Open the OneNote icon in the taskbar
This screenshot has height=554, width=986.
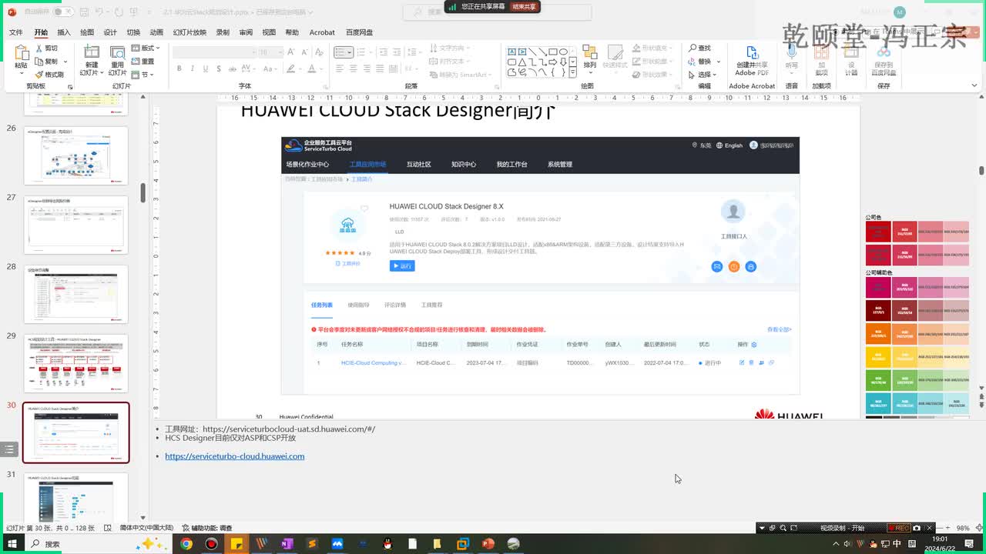click(x=287, y=544)
